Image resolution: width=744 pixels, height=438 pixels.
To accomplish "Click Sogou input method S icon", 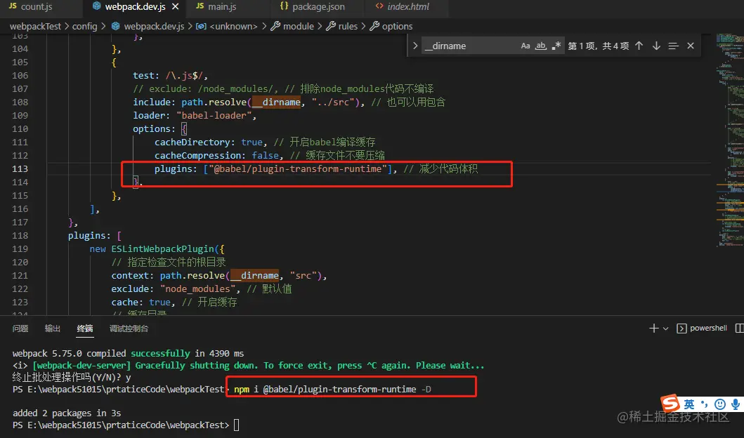I will tap(670, 404).
